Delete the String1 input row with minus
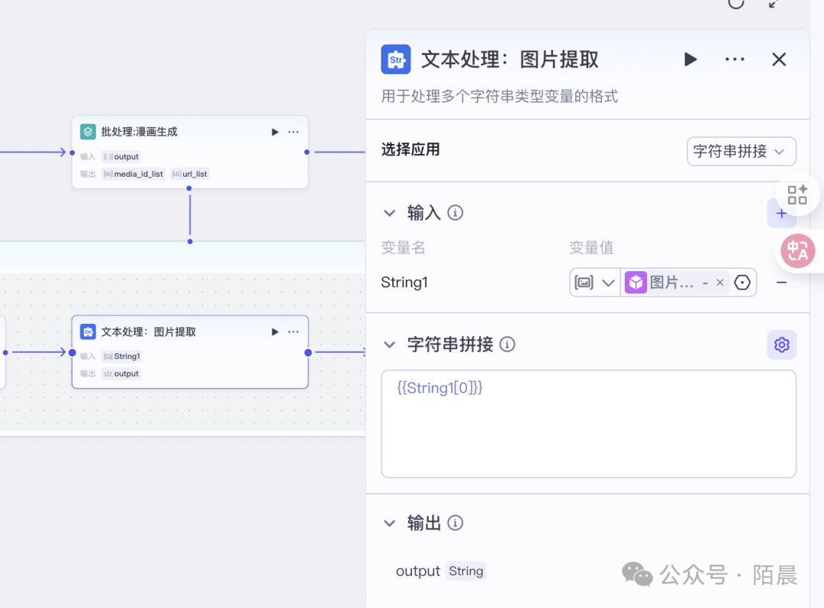824x608 pixels. tap(781, 283)
